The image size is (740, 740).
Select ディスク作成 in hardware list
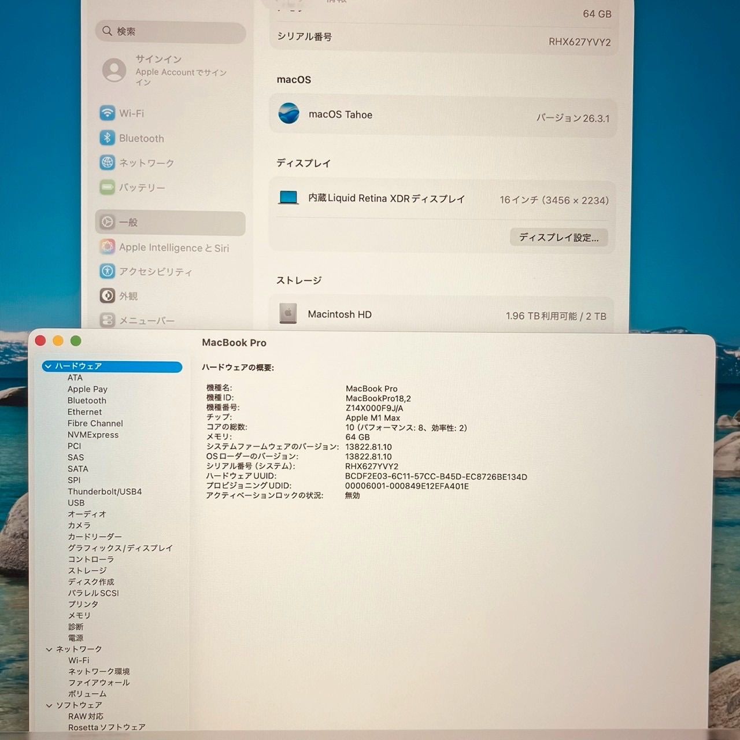(x=91, y=582)
